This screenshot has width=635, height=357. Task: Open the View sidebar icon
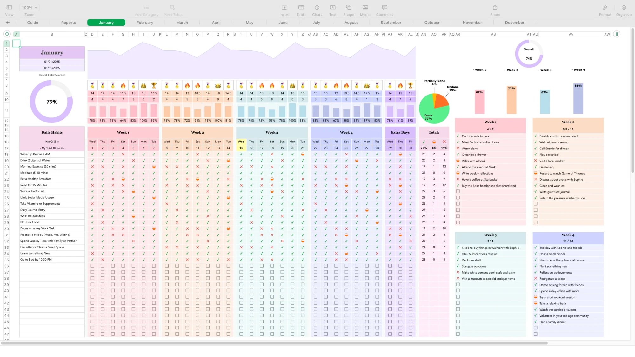point(9,7)
